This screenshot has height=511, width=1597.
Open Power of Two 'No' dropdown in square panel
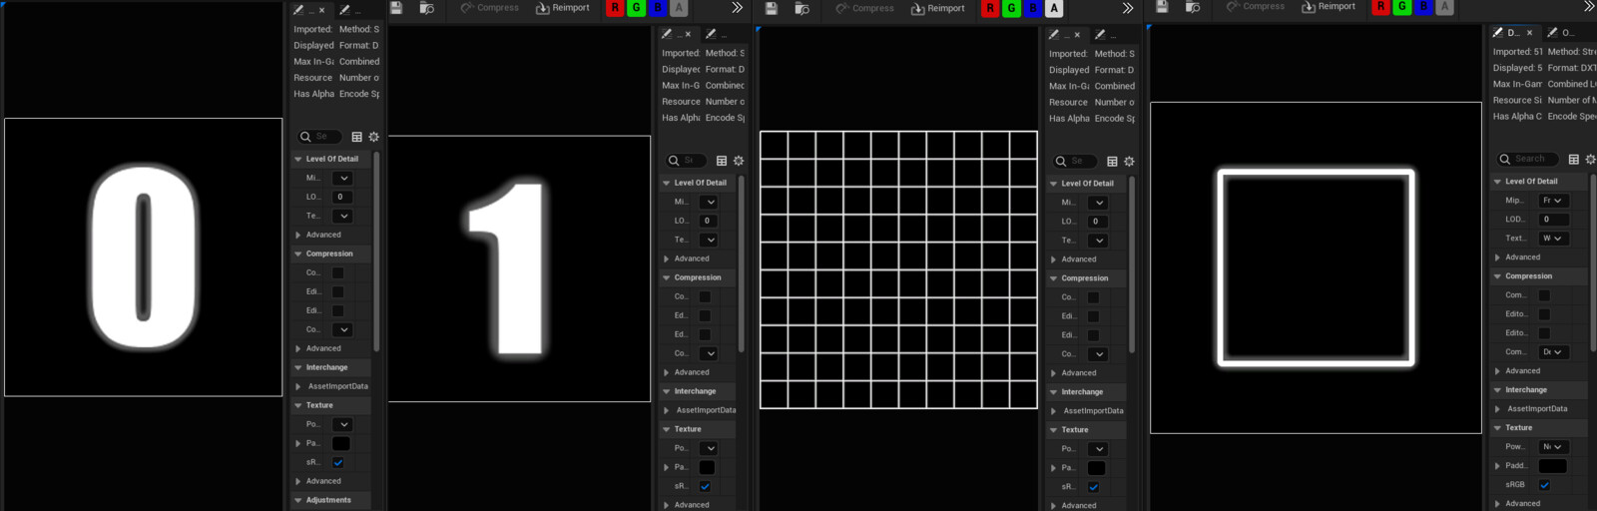point(1552,447)
